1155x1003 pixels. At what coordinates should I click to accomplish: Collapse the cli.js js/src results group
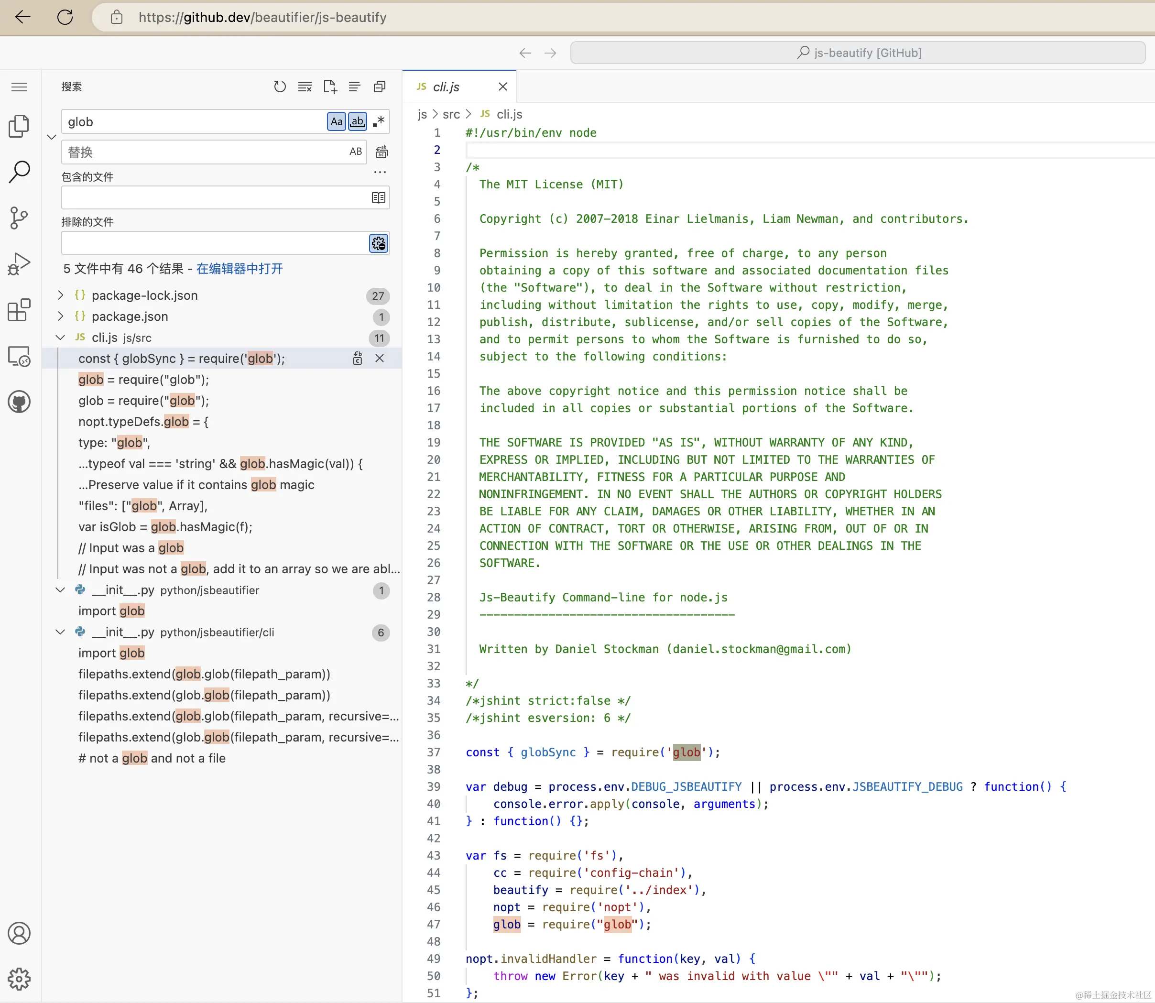[60, 337]
